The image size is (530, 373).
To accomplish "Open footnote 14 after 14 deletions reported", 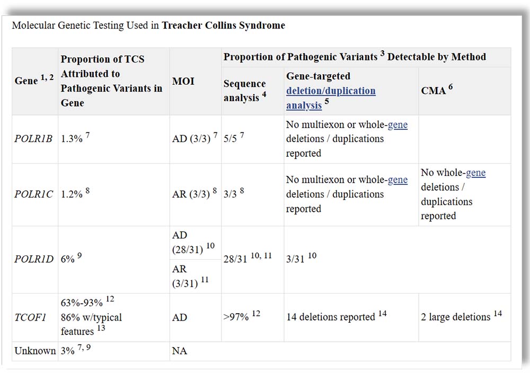I will [382, 314].
